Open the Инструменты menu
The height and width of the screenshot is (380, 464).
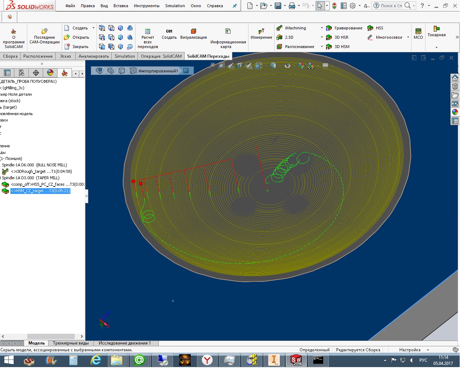click(147, 6)
